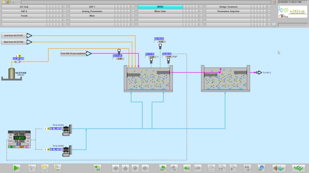Switch to the Sludge Treatment screen
This screenshot has height=173, width=309.
228,7
